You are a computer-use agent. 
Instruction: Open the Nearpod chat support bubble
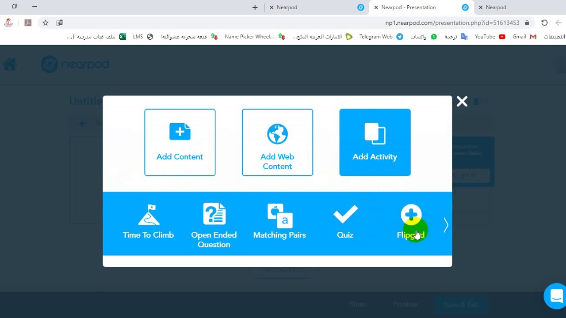(x=556, y=296)
